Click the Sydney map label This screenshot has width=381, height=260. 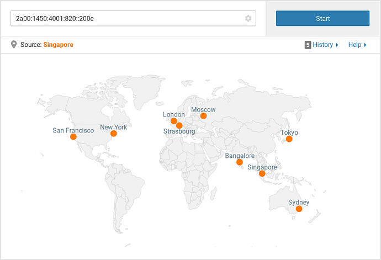(x=299, y=203)
